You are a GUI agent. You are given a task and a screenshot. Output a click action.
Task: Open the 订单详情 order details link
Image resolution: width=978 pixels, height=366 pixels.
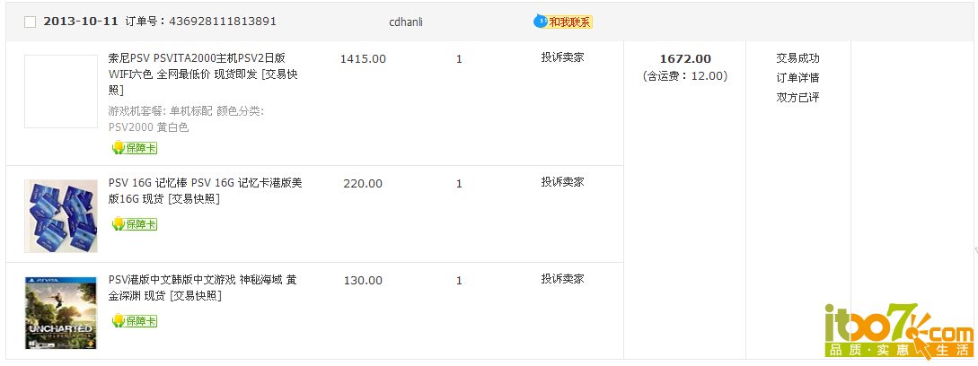click(x=797, y=78)
